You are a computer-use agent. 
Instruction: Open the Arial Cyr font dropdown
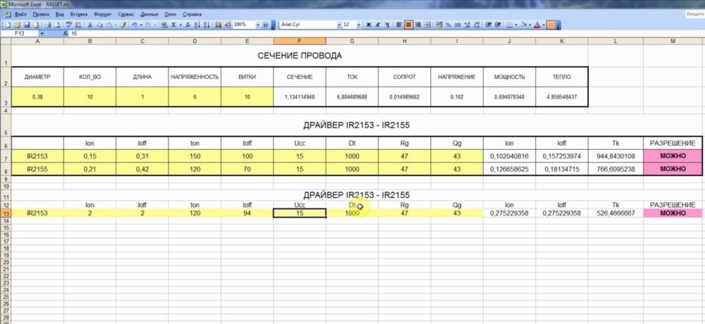340,25
